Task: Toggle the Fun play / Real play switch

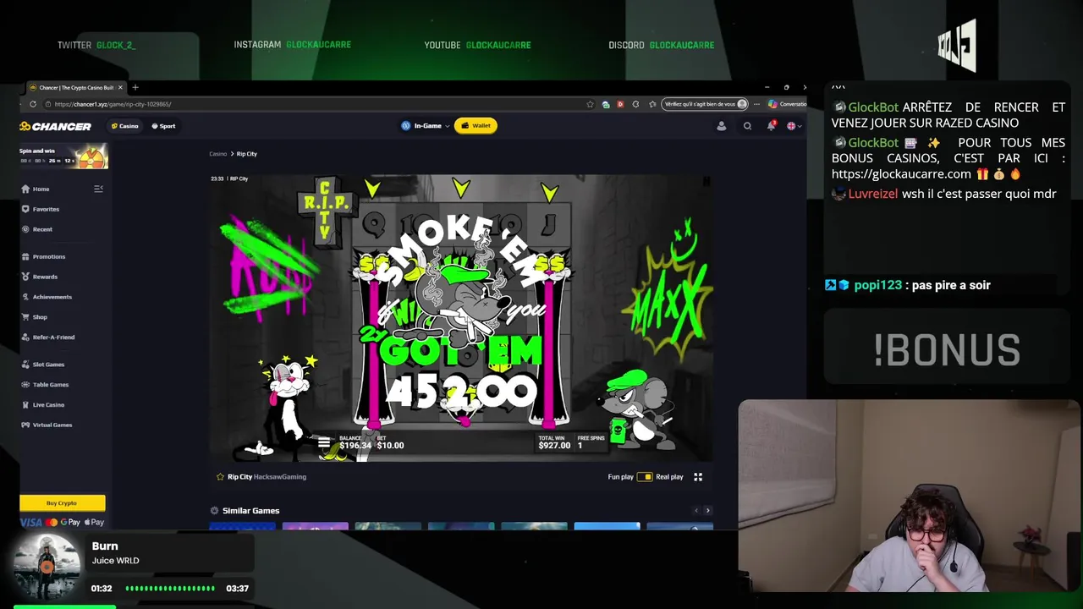Action: click(645, 477)
